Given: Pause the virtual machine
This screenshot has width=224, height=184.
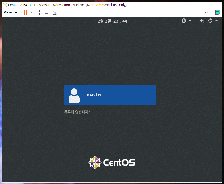Looking at the screenshot, I should click(x=26, y=12).
